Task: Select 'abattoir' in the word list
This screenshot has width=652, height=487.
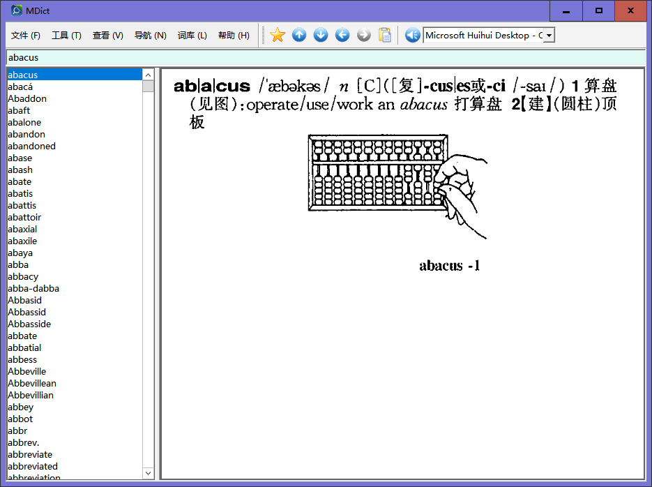Action: point(24,217)
